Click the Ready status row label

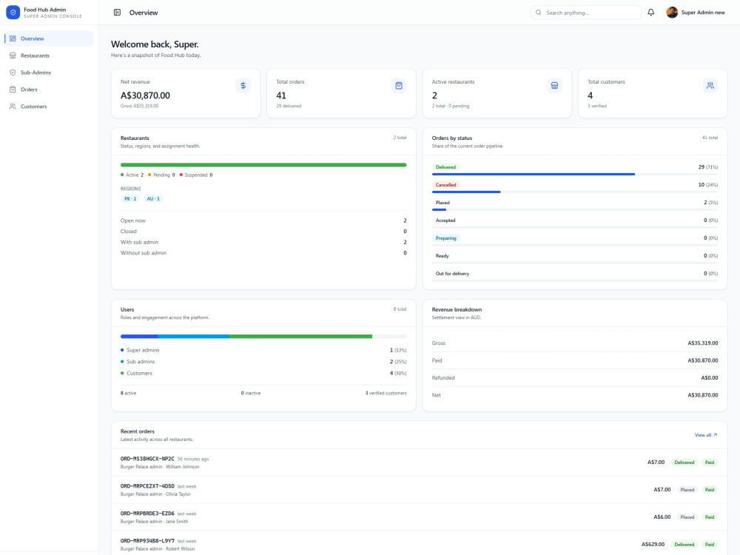443,256
